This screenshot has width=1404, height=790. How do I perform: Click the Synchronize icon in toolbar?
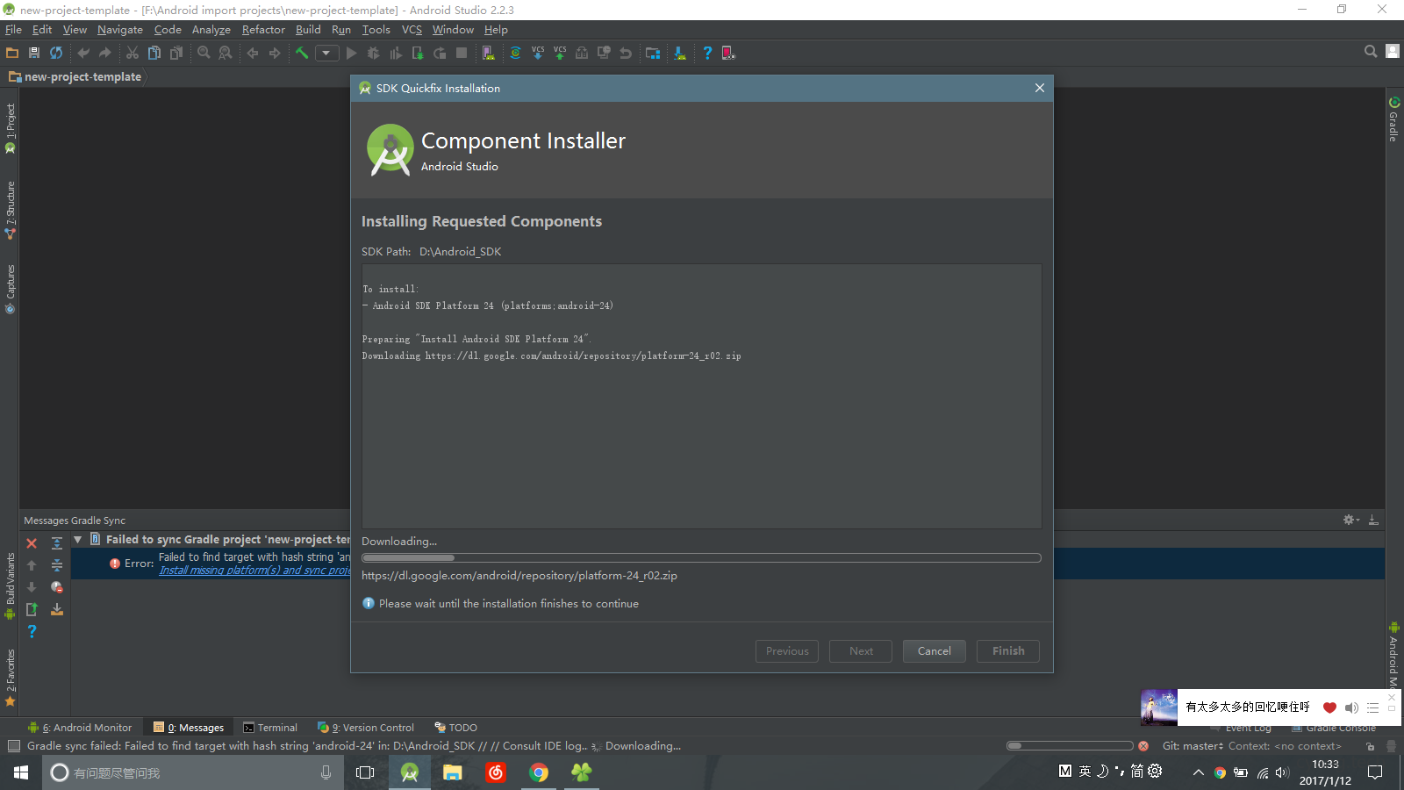tap(56, 53)
